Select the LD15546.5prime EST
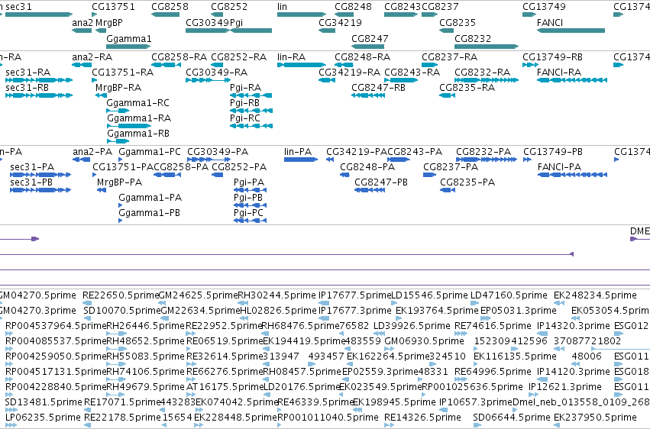650x429 pixels. [394, 303]
